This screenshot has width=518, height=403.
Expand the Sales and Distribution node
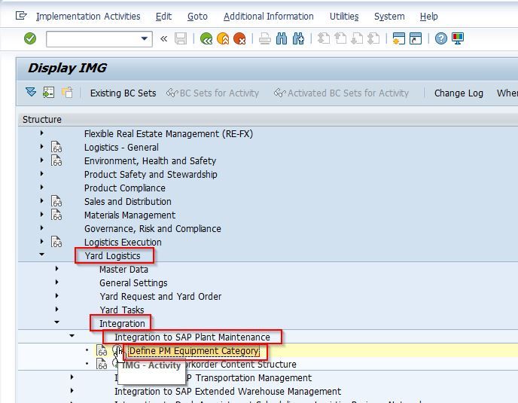pos(41,200)
